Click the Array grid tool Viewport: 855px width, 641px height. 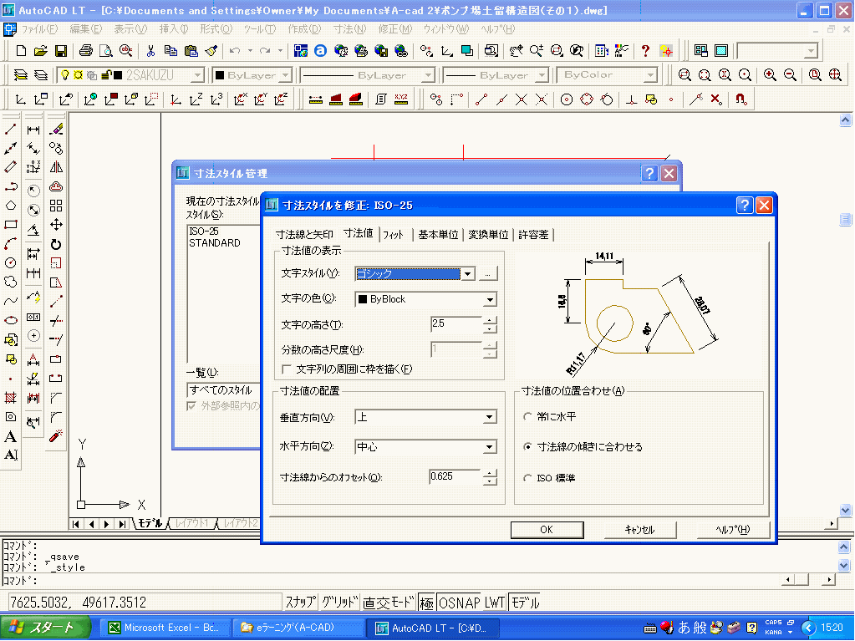pyautogui.click(x=56, y=206)
